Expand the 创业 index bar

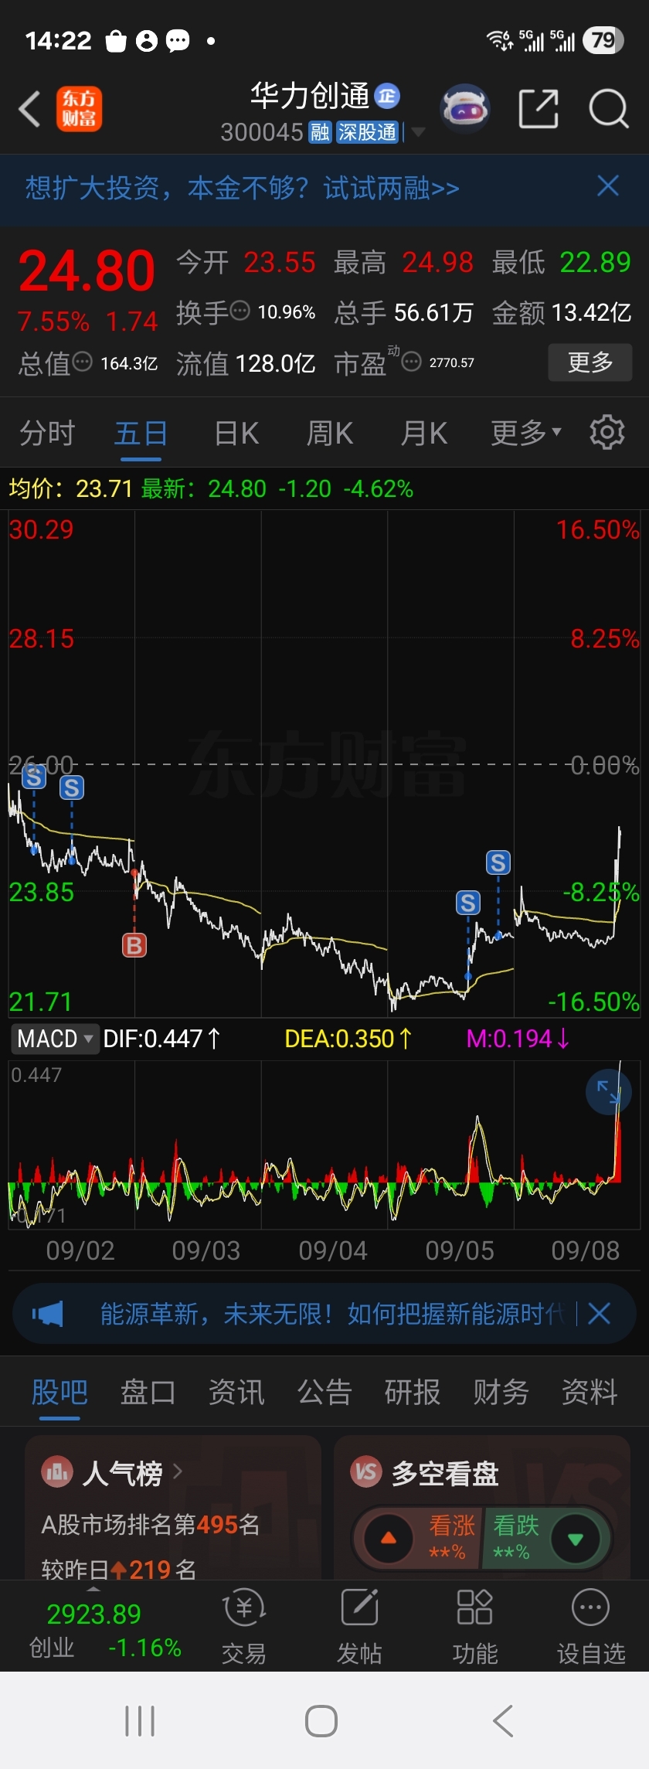point(93,1590)
